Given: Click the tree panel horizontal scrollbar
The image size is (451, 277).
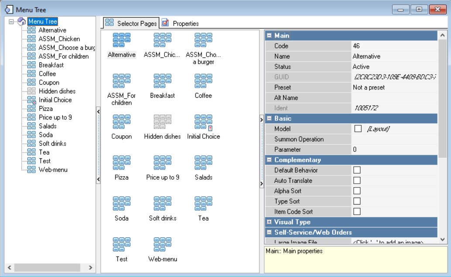Looking at the screenshot, I should pyautogui.click(x=44, y=267).
